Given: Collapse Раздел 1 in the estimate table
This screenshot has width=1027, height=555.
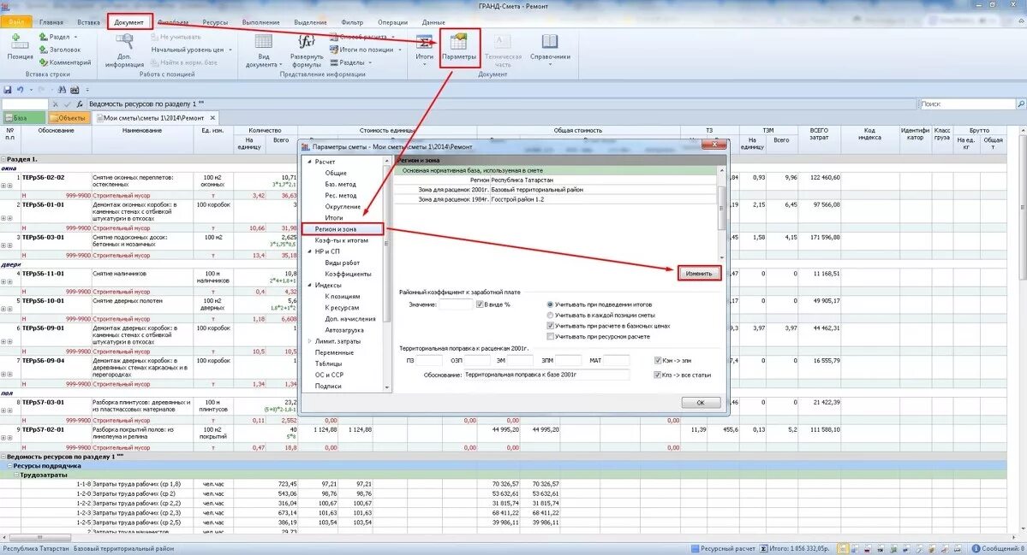Looking at the screenshot, I should pos(3,160).
